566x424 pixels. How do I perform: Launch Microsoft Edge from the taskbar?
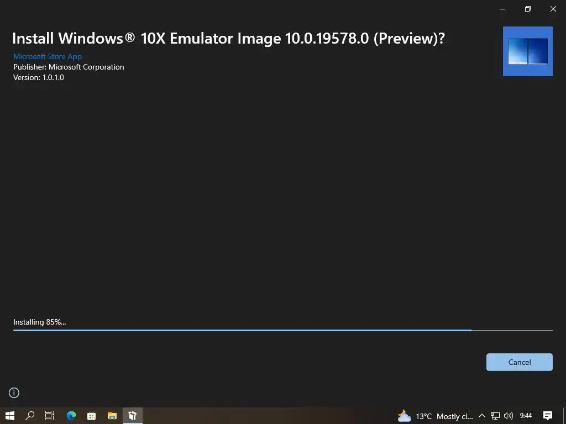[71, 416]
